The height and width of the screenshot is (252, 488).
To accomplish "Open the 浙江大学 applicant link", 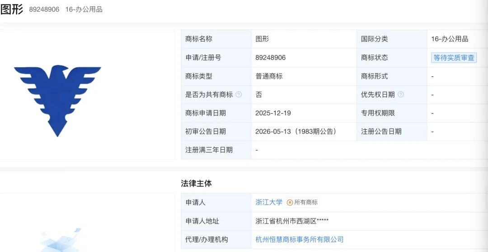I will pyautogui.click(x=269, y=202).
